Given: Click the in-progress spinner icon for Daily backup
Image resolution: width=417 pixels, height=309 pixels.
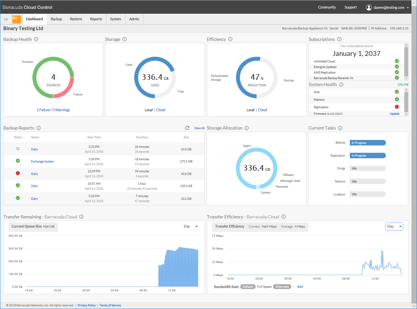Looking at the screenshot, I should [18, 148].
